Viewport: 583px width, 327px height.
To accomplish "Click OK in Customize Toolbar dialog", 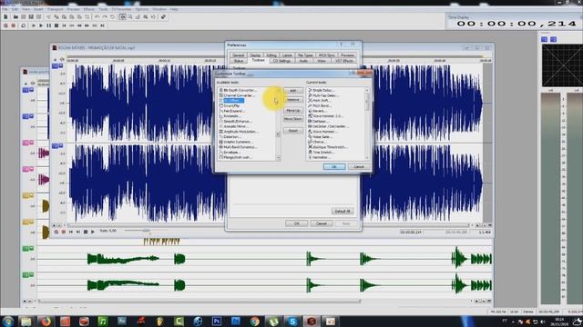I will (x=334, y=167).
